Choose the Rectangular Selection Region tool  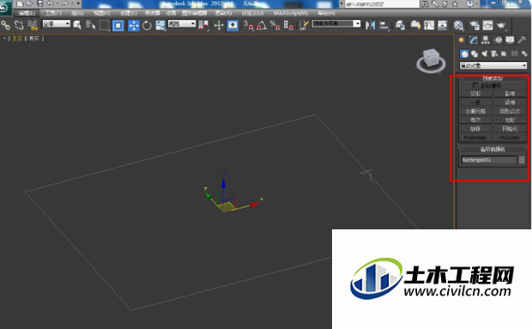[105, 26]
